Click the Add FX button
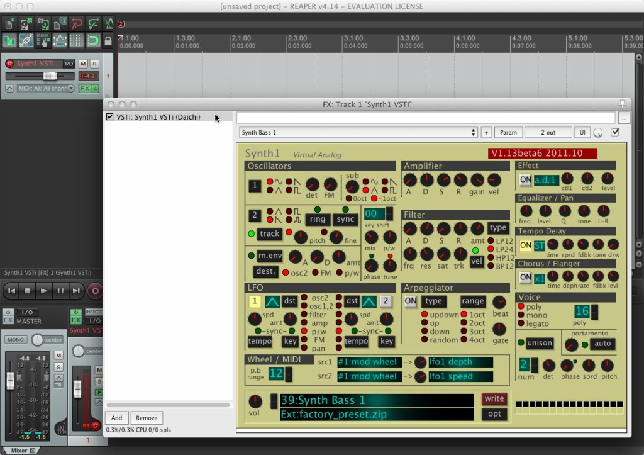The height and width of the screenshot is (455, 644). [116, 418]
